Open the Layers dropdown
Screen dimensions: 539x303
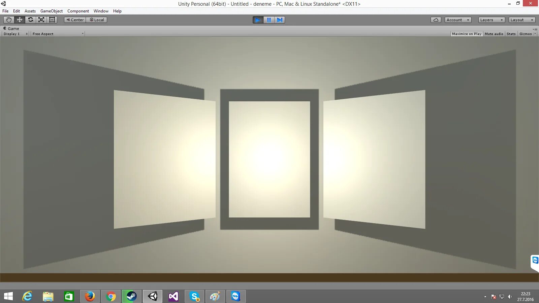(492, 20)
